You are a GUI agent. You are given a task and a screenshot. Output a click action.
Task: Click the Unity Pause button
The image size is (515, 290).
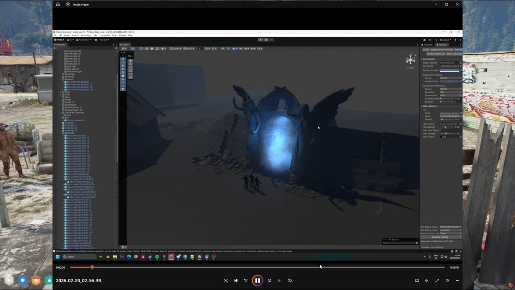coord(266,40)
